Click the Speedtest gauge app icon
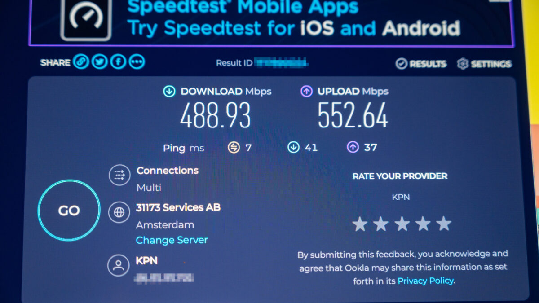Screen dimensions: 539x303 [x=86, y=18]
